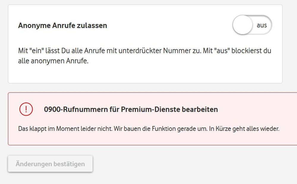Click the "aus" label inside the switch

(x=262, y=25)
